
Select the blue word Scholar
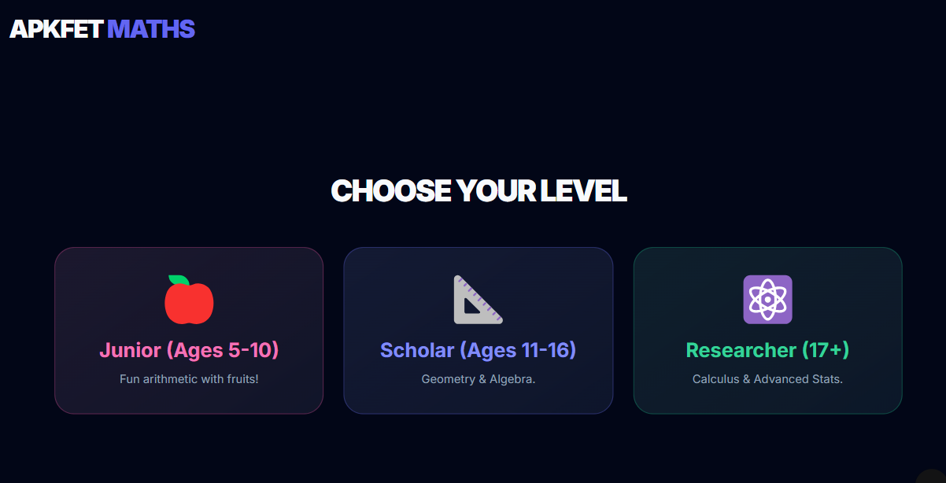point(417,350)
